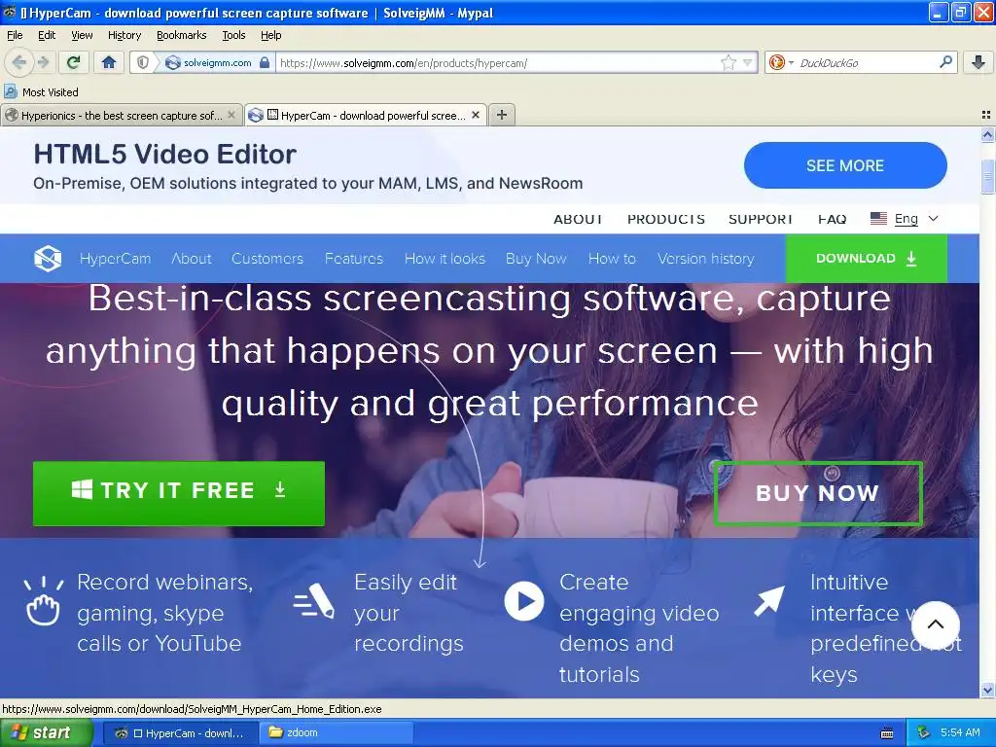Click the page scrollbar down arrow
This screenshot has width=996, height=747.
tap(987, 690)
